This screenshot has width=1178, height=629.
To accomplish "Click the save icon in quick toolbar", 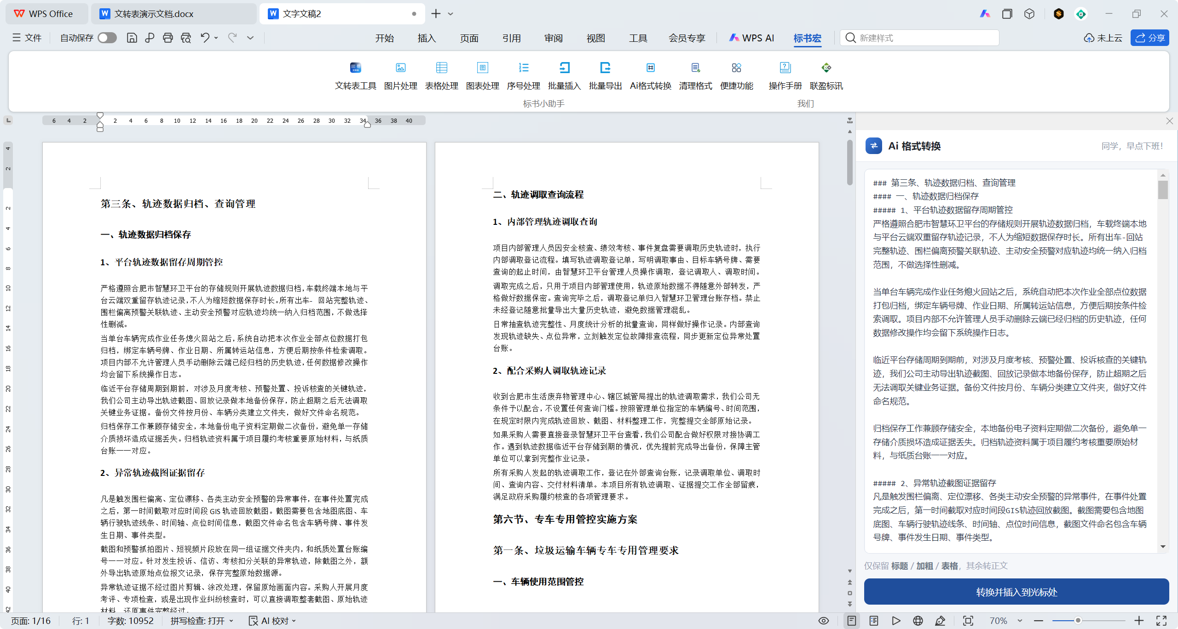I will click(x=132, y=38).
